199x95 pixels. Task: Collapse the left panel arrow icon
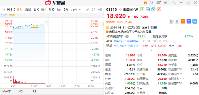click(3, 9)
